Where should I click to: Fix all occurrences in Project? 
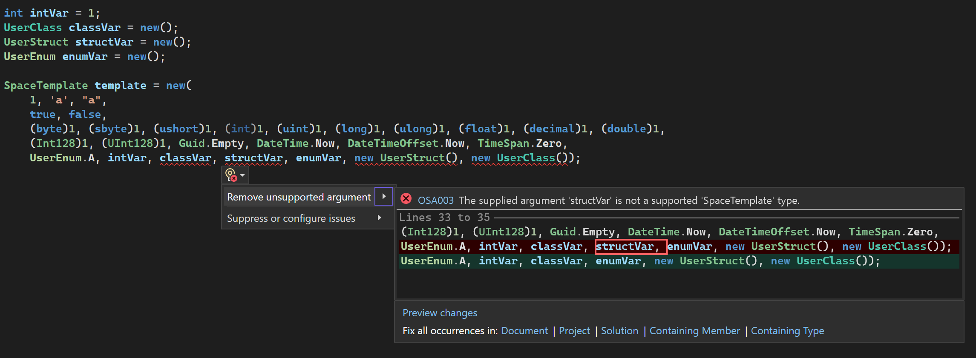point(574,331)
